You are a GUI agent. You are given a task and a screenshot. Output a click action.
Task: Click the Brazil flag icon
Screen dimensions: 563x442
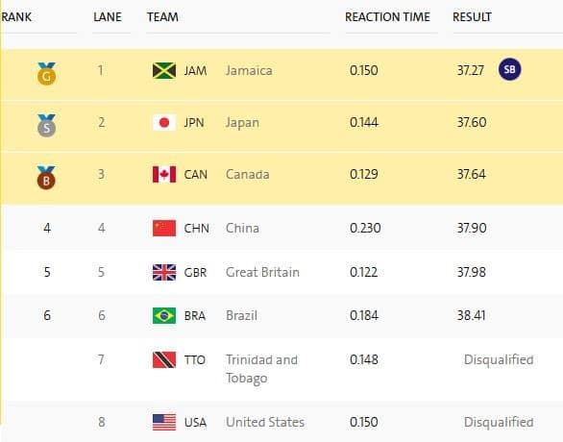tap(164, 315)
